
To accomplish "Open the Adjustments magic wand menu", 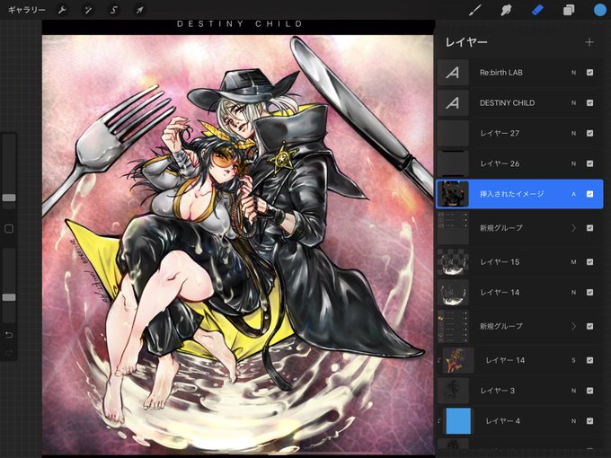I will 88,10.
